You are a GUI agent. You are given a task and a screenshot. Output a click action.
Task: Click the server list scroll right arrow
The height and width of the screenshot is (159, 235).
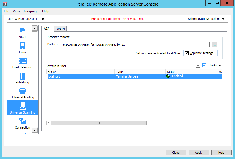coord(220,123)
